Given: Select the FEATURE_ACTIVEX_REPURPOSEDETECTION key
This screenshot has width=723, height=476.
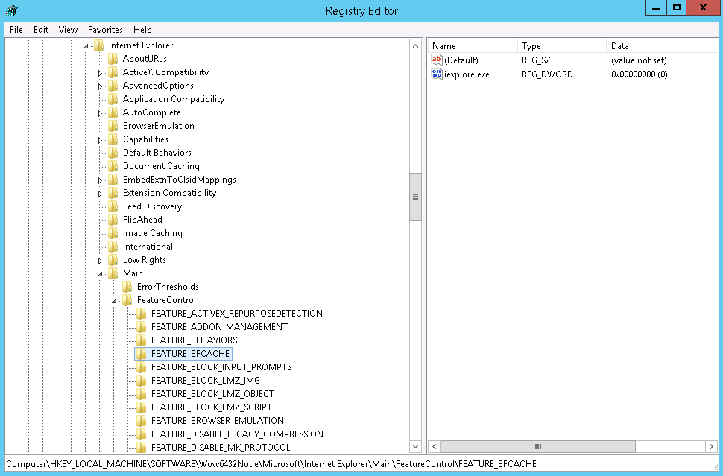Looking at the screenshot, I should [237, 314].
